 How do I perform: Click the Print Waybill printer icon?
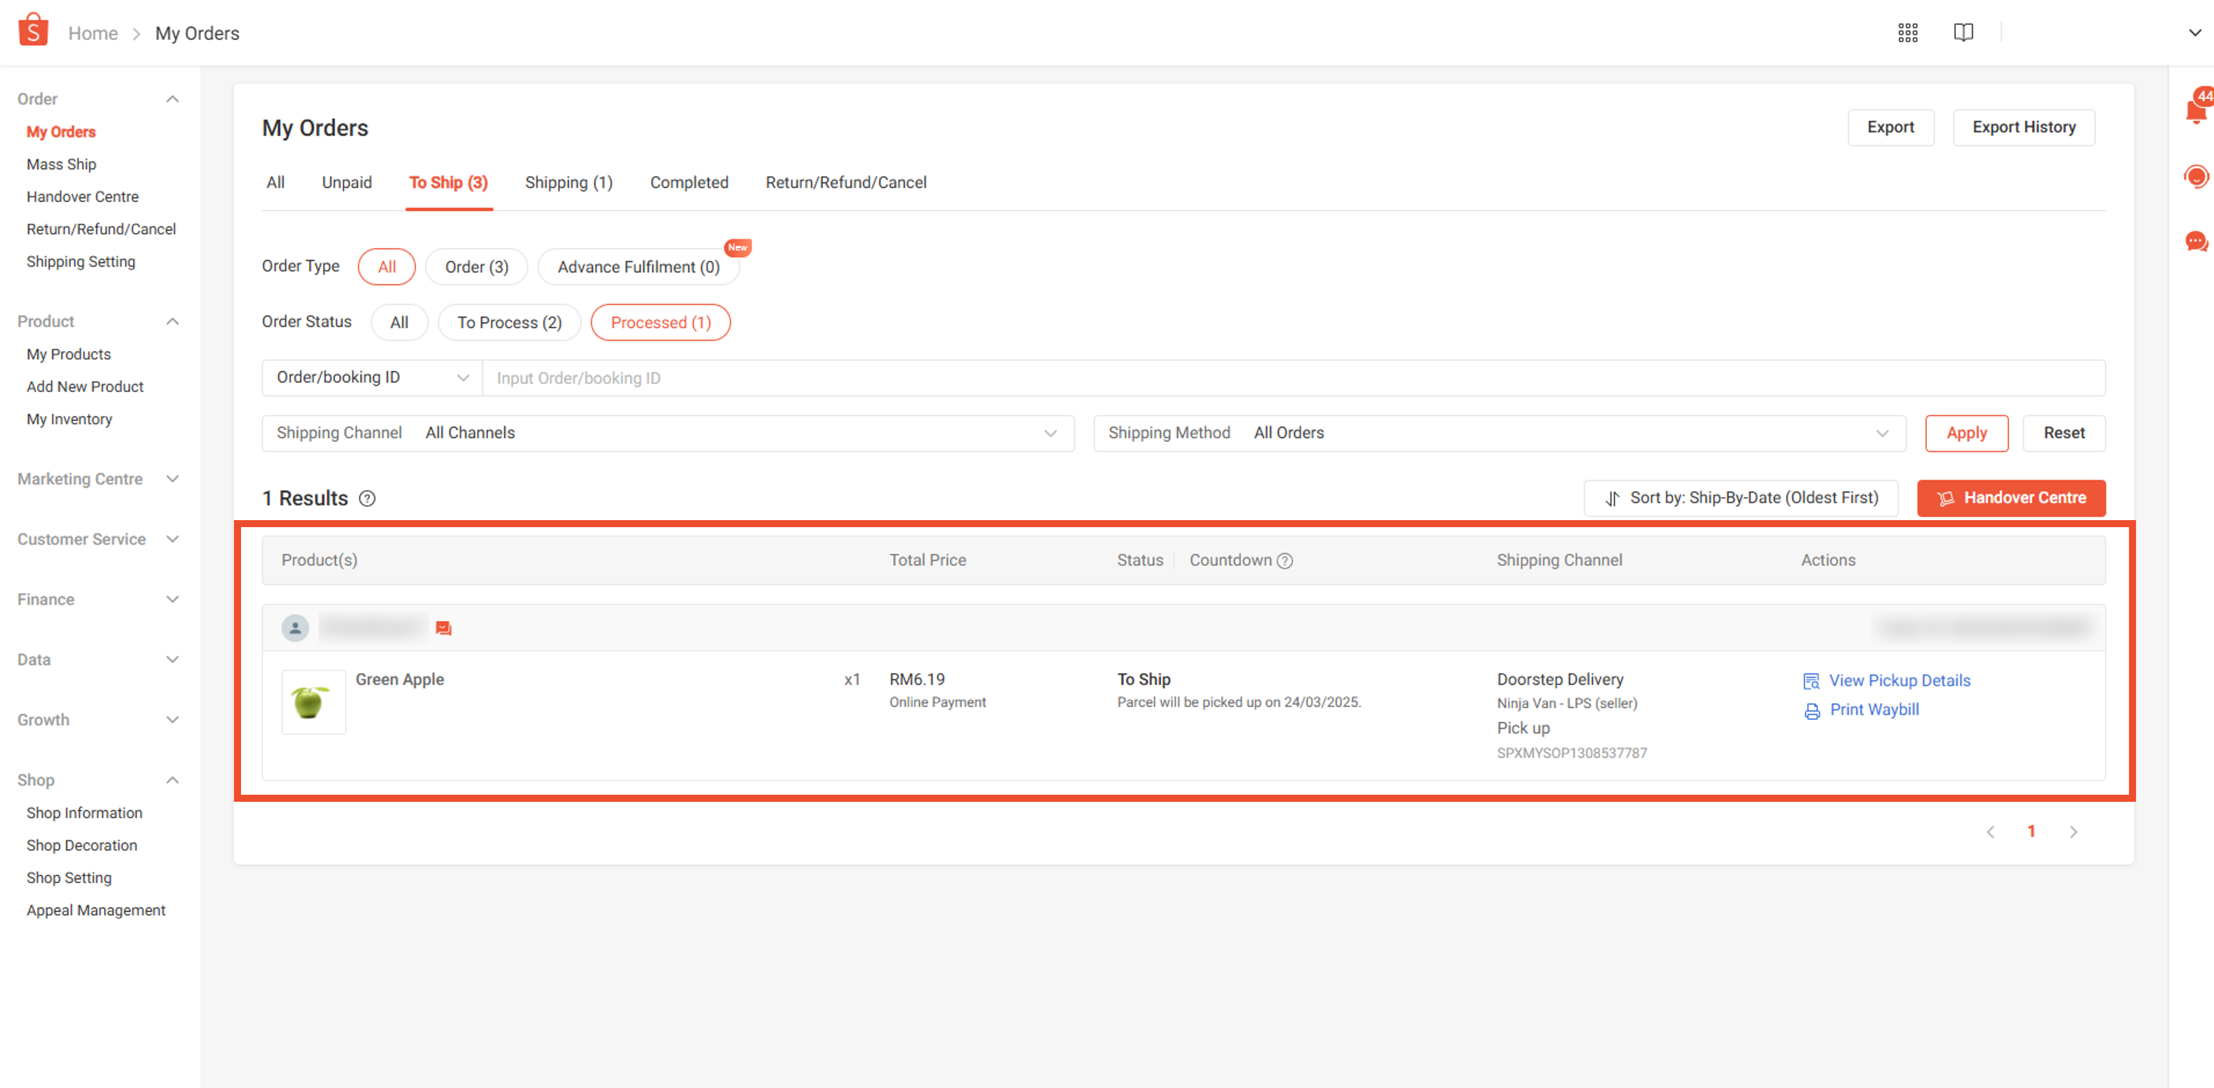pos(1812,711)
